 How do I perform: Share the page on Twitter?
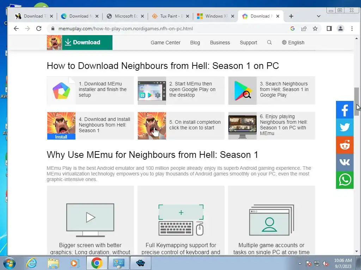pyautogui.click(x=345, y=127)
